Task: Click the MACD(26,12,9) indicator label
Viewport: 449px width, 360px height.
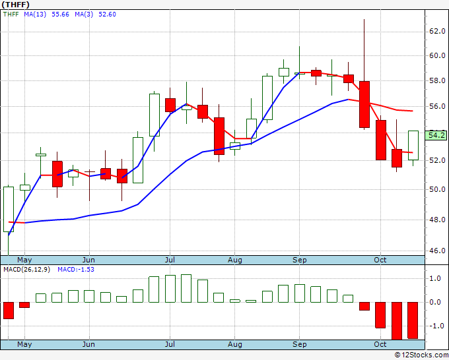Action: (x=26, y=270)
